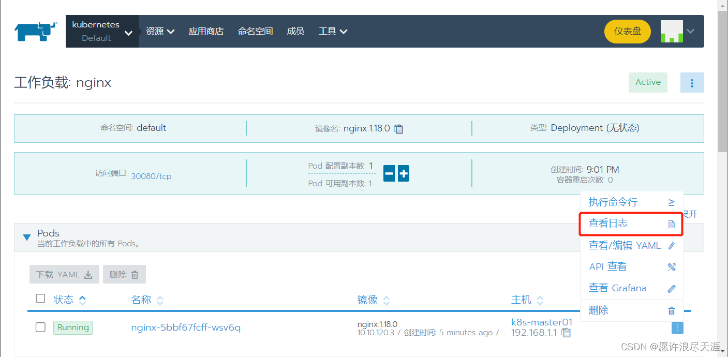The image size is (728, 357).
Task: Open the nginx workload three-dot menu
Action: (692, 83)
